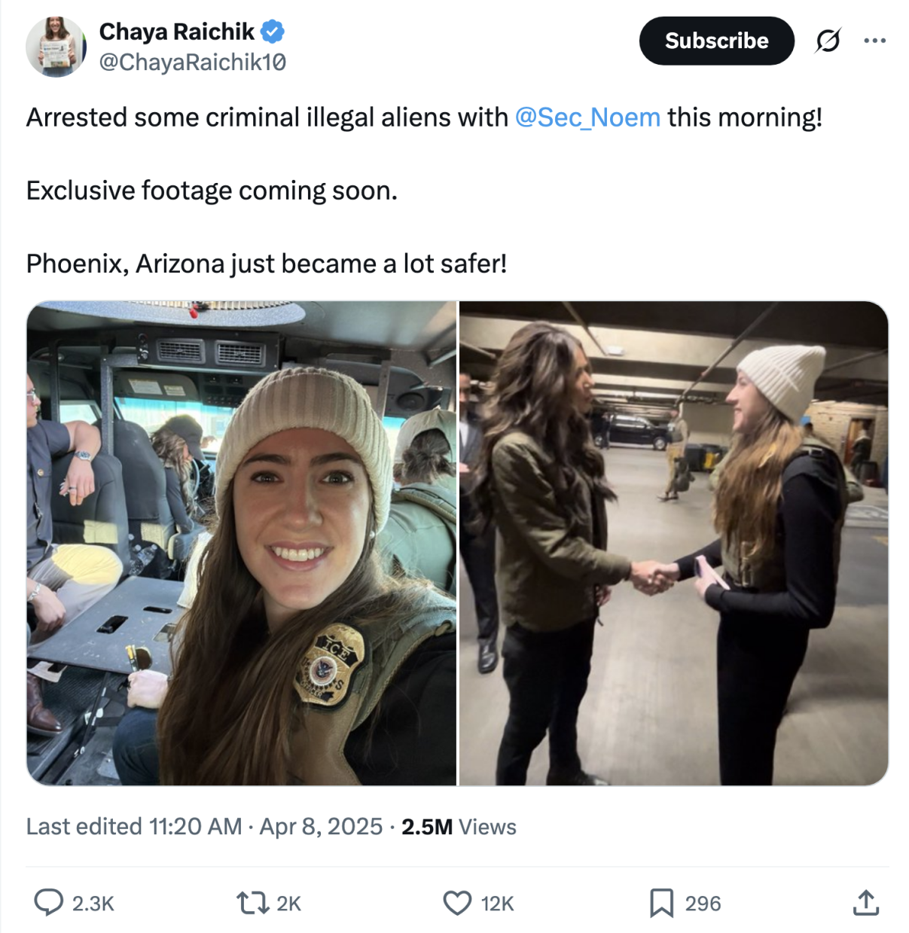Open the right handshake photo

pyautogui.click(x=673, y=543)
